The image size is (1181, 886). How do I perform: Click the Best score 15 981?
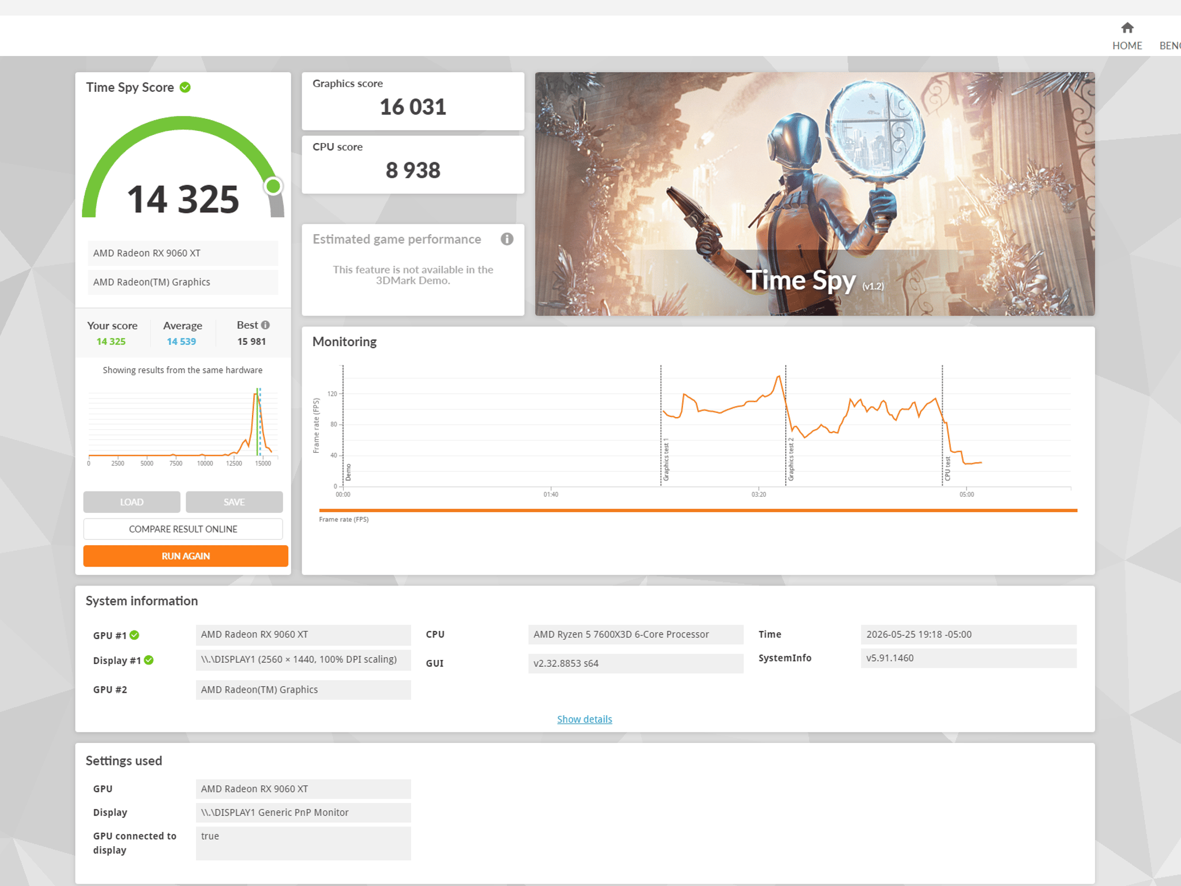[251, 341]
